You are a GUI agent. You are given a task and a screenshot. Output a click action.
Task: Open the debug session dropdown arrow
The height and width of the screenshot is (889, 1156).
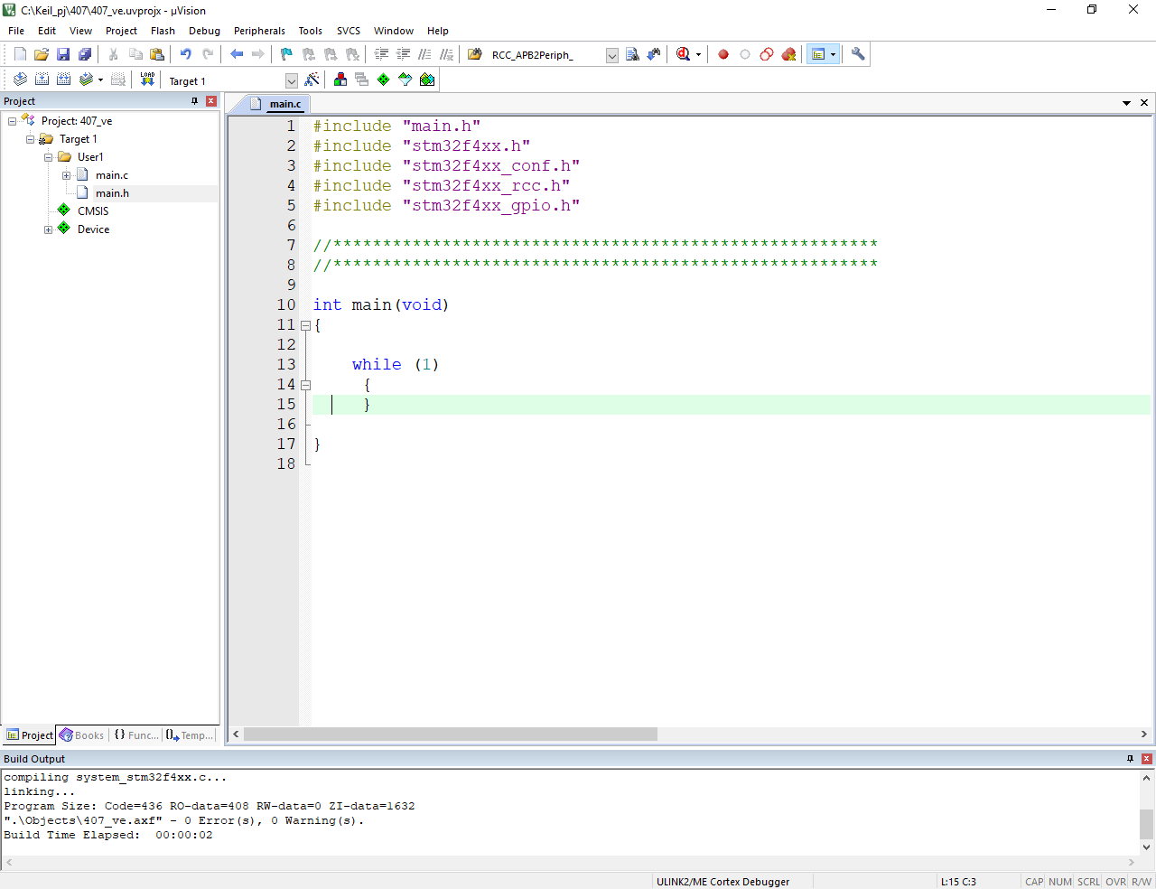[698, 54]
